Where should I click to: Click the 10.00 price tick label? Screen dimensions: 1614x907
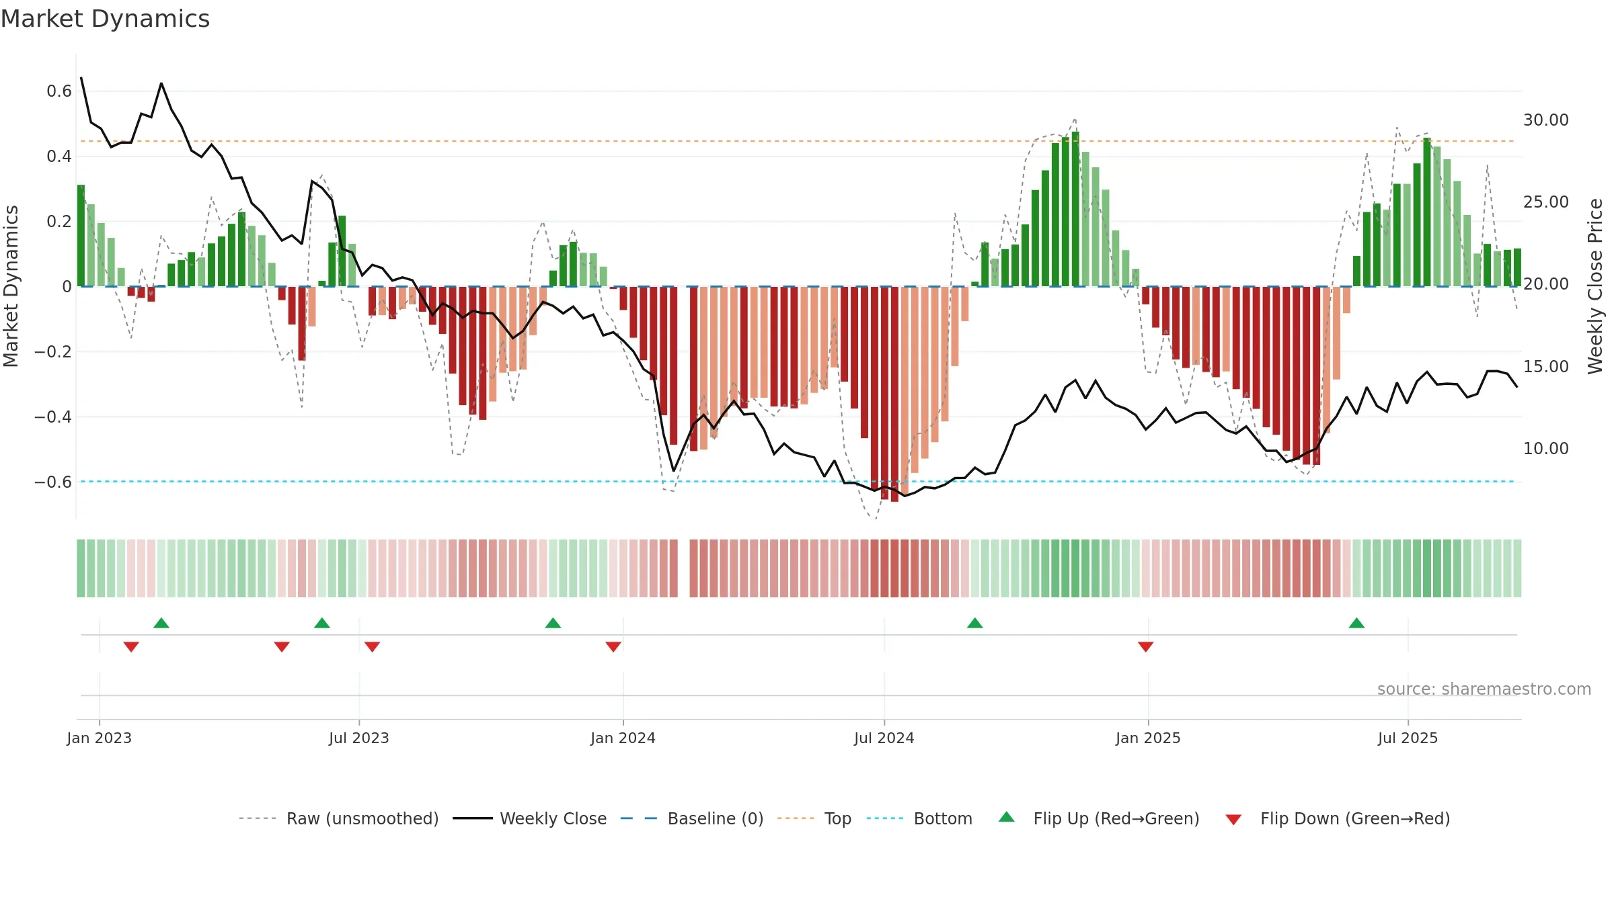click(1546, 449)
